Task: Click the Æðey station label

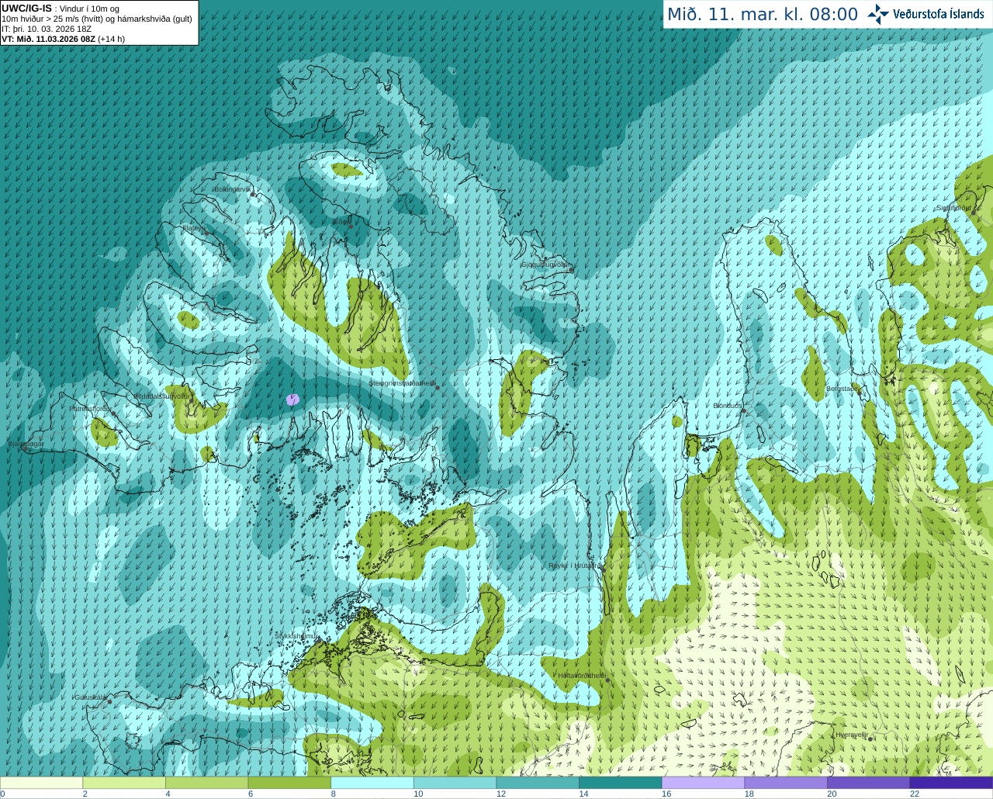Action: pyautogui.click(x=341, y=222)
